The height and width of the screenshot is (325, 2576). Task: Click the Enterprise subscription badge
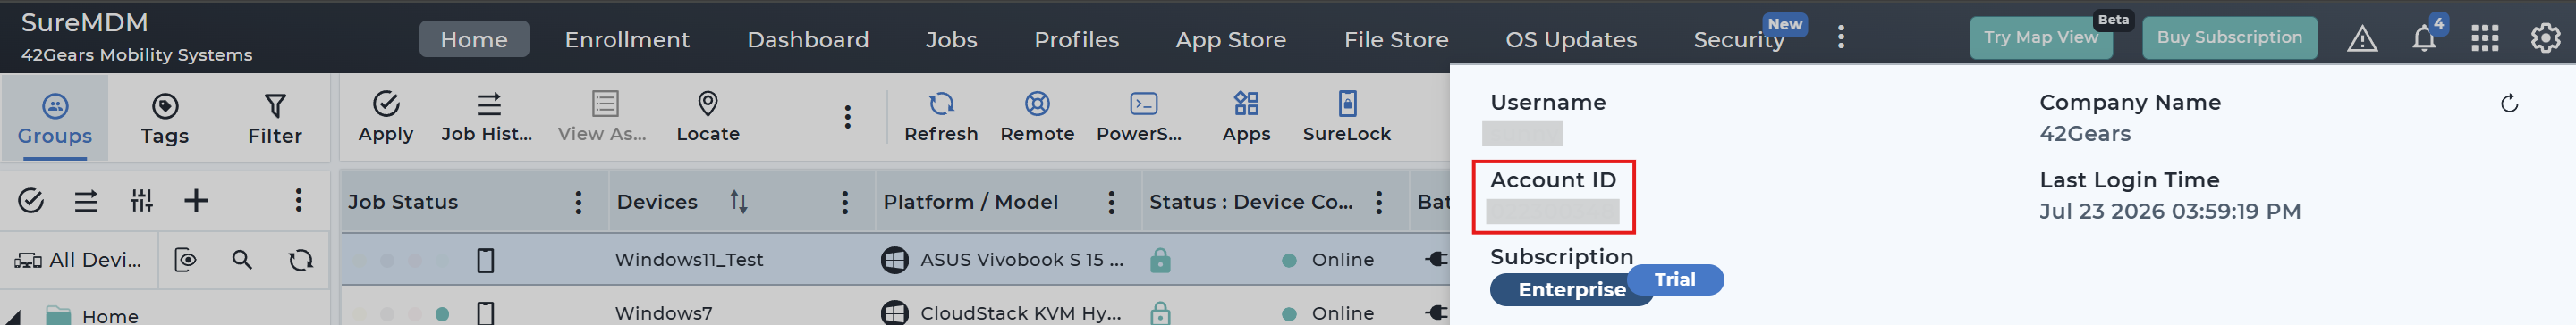point(1571,289)
